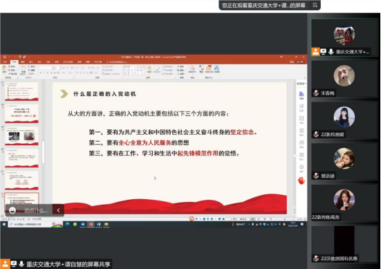Click the muted mic icon beside 宋春梅
381x269 pixels.
316,93
